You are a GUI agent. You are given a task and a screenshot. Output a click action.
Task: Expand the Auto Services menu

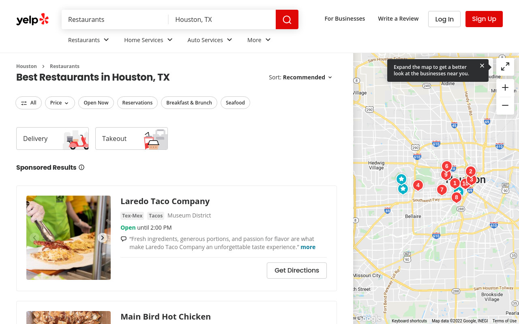210,40
